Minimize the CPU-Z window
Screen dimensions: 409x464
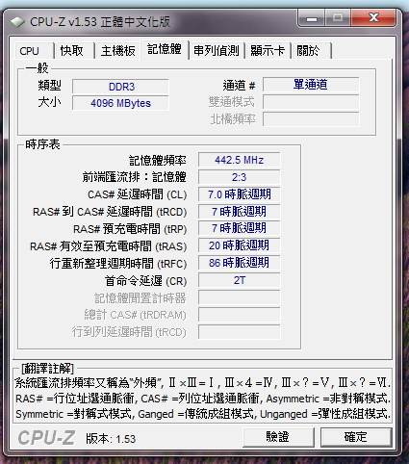(x=312, y=17)
